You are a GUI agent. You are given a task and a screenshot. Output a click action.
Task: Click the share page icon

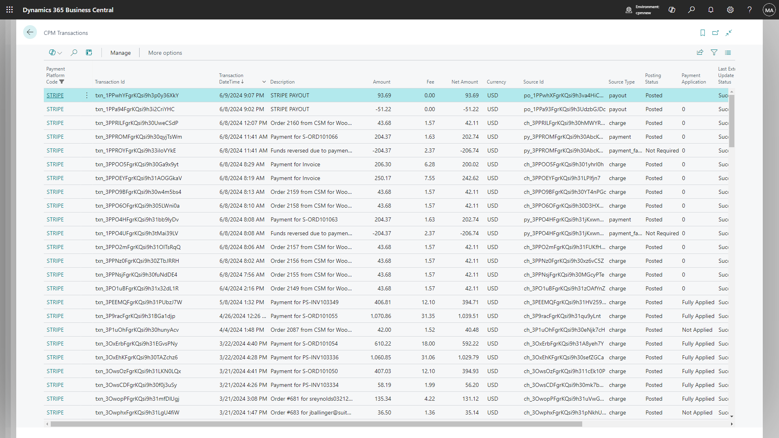(x=700, y=53)
